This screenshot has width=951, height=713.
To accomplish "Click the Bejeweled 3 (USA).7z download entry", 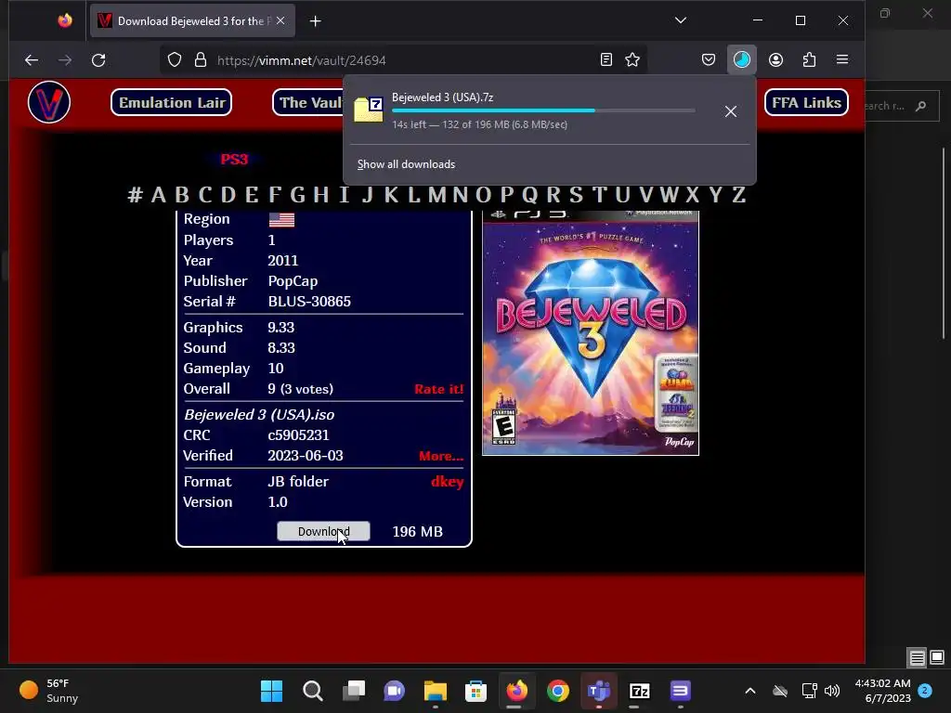I will tap(550, 110).
